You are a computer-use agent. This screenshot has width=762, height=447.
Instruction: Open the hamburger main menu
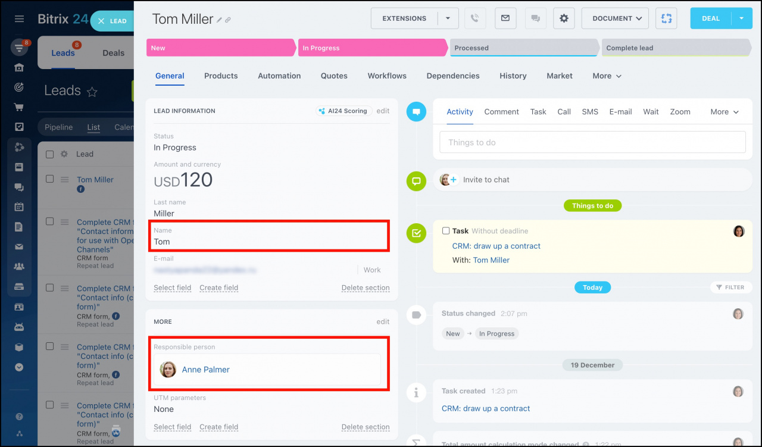tap(19, 19)
